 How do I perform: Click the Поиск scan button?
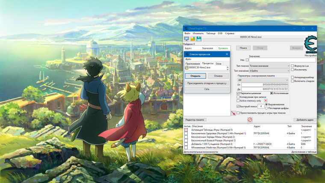(243, 48)
